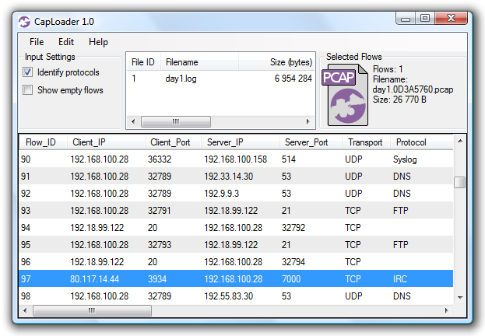Click the server port 514 cell
Image resolution: width=485 pixels, height=336 pixels.
click(x=289, y=159)
